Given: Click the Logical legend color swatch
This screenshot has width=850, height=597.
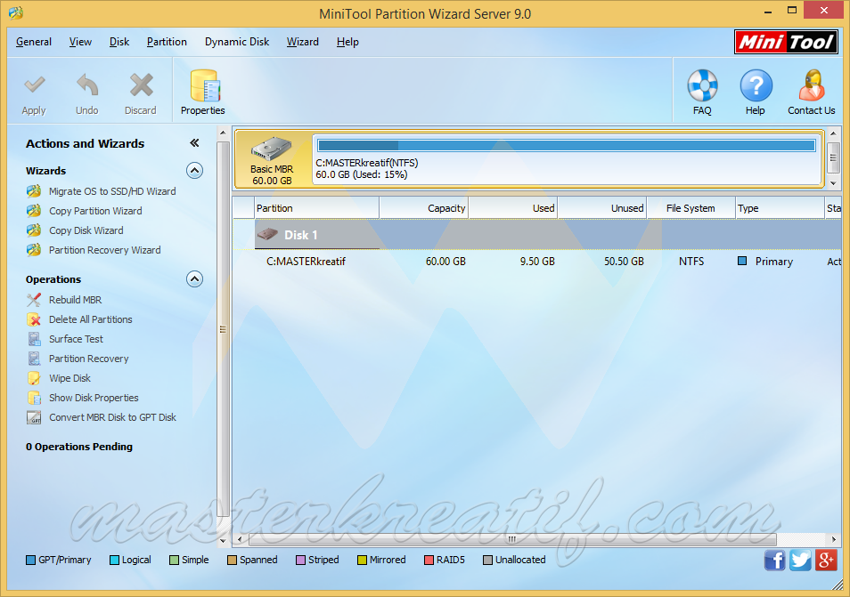Looking at the screenshot, I should [114, 561].
